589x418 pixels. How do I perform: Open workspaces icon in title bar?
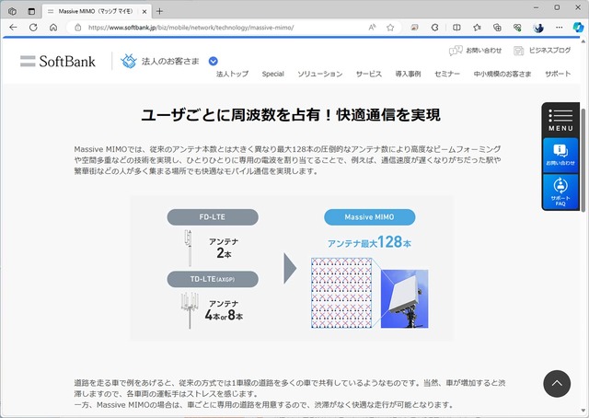(12, 11)
